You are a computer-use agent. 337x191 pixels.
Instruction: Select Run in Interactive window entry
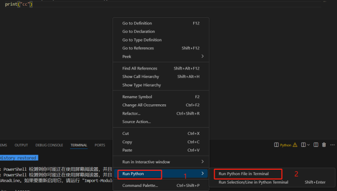[x=161, y=162]
